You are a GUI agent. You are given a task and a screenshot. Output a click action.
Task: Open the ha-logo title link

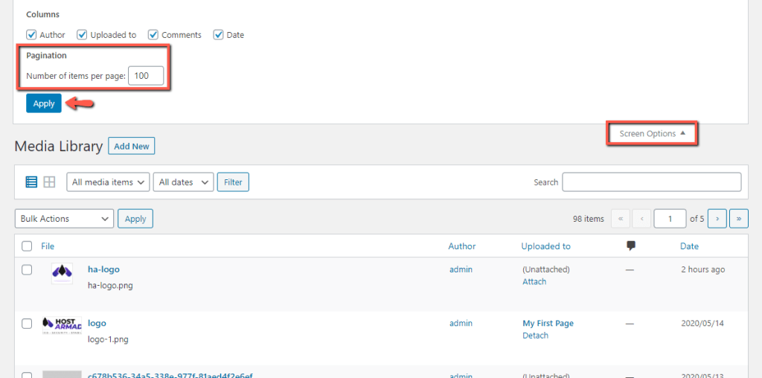[103, 269]
